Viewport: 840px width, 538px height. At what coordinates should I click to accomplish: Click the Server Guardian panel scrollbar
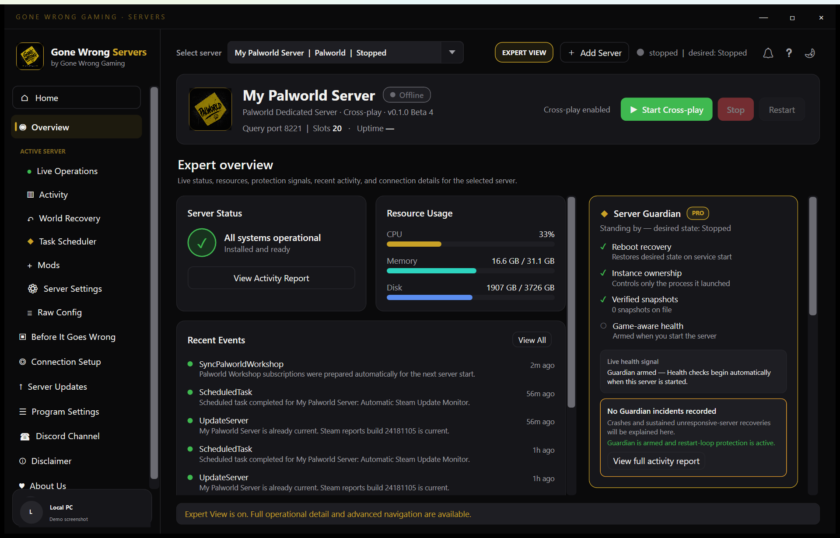[x=812, y=256]
